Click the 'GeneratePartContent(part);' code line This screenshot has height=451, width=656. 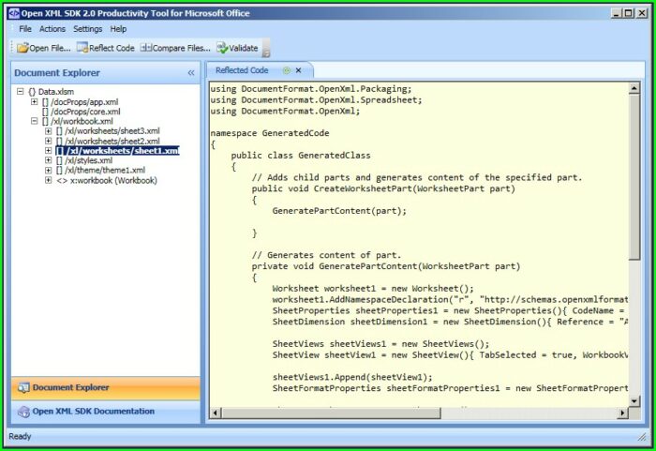pyautogui.click(x=339, y=211)
